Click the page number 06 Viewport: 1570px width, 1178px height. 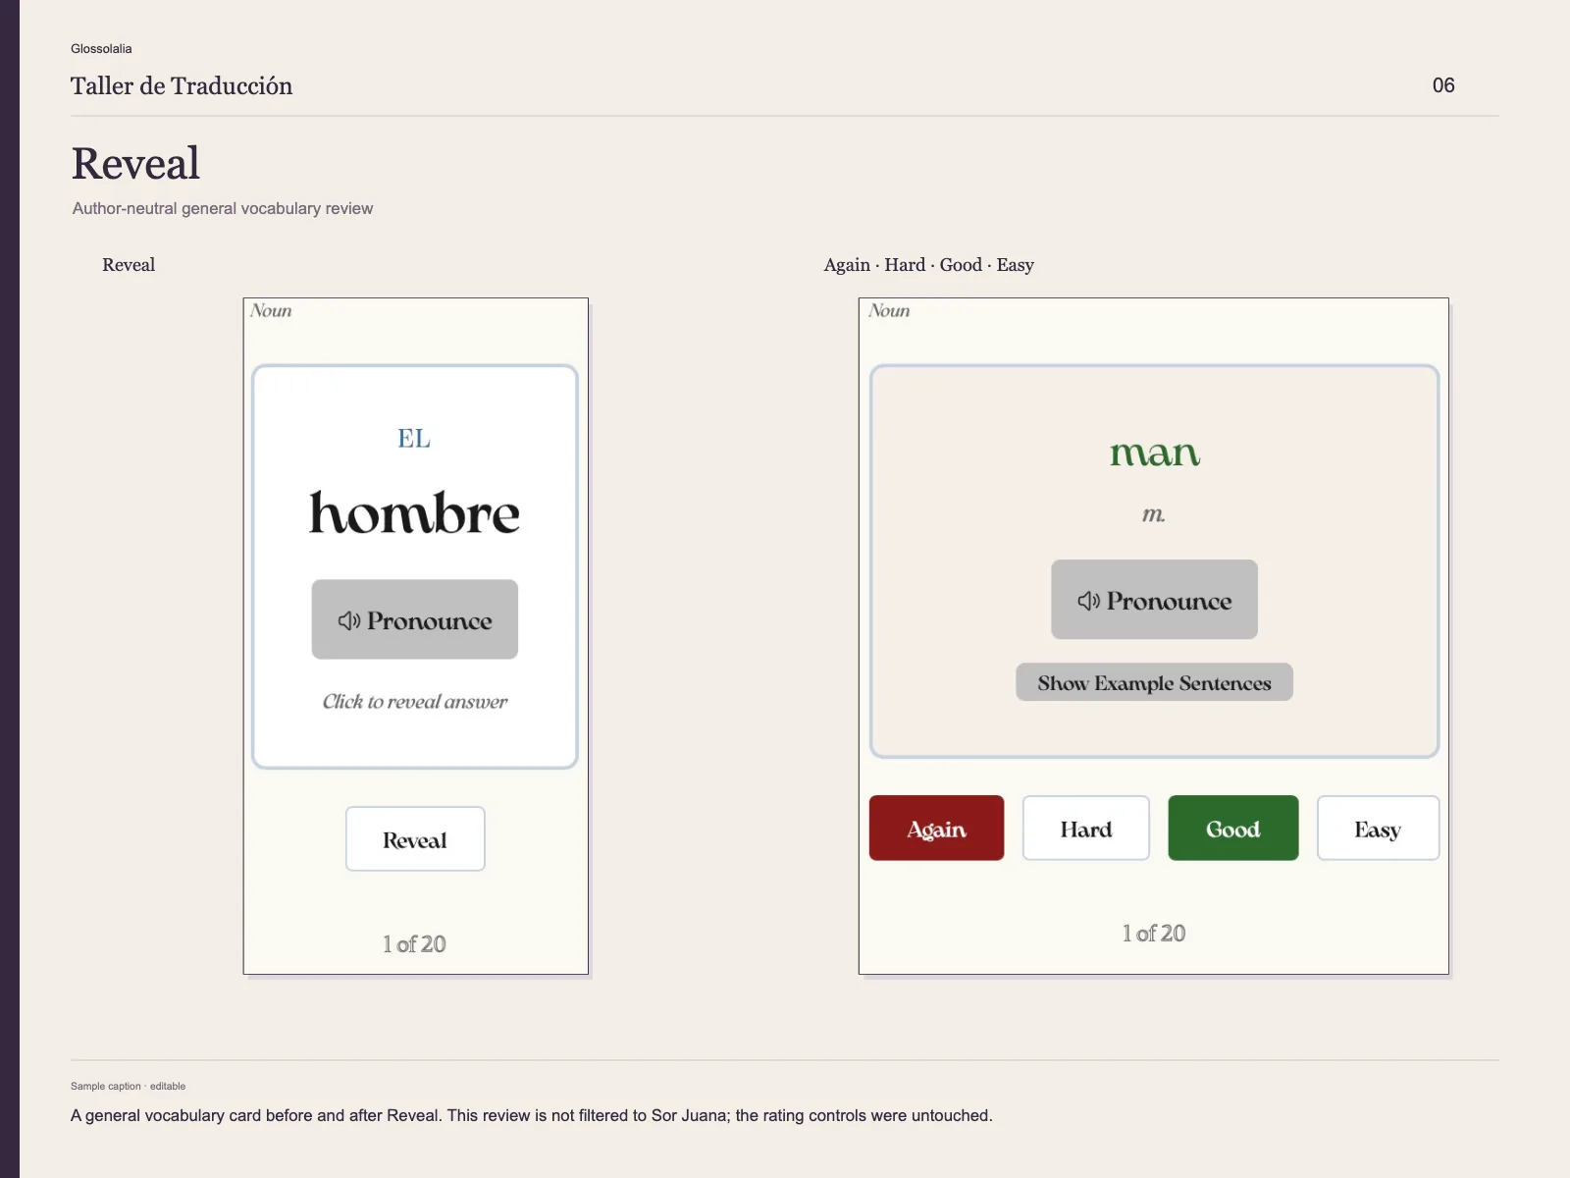[x=1443, y=85]
